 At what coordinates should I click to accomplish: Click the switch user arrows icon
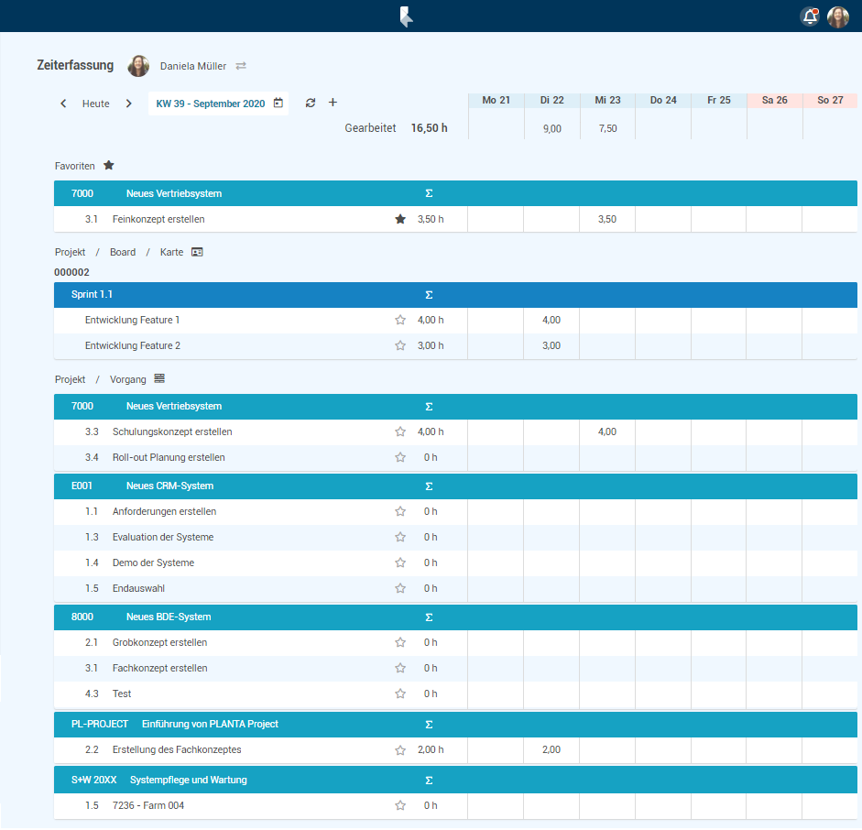tap(241, 66)
